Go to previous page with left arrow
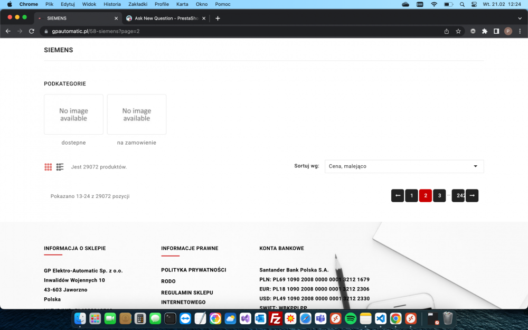Screen dimensions: 528x330 point(398,196)
